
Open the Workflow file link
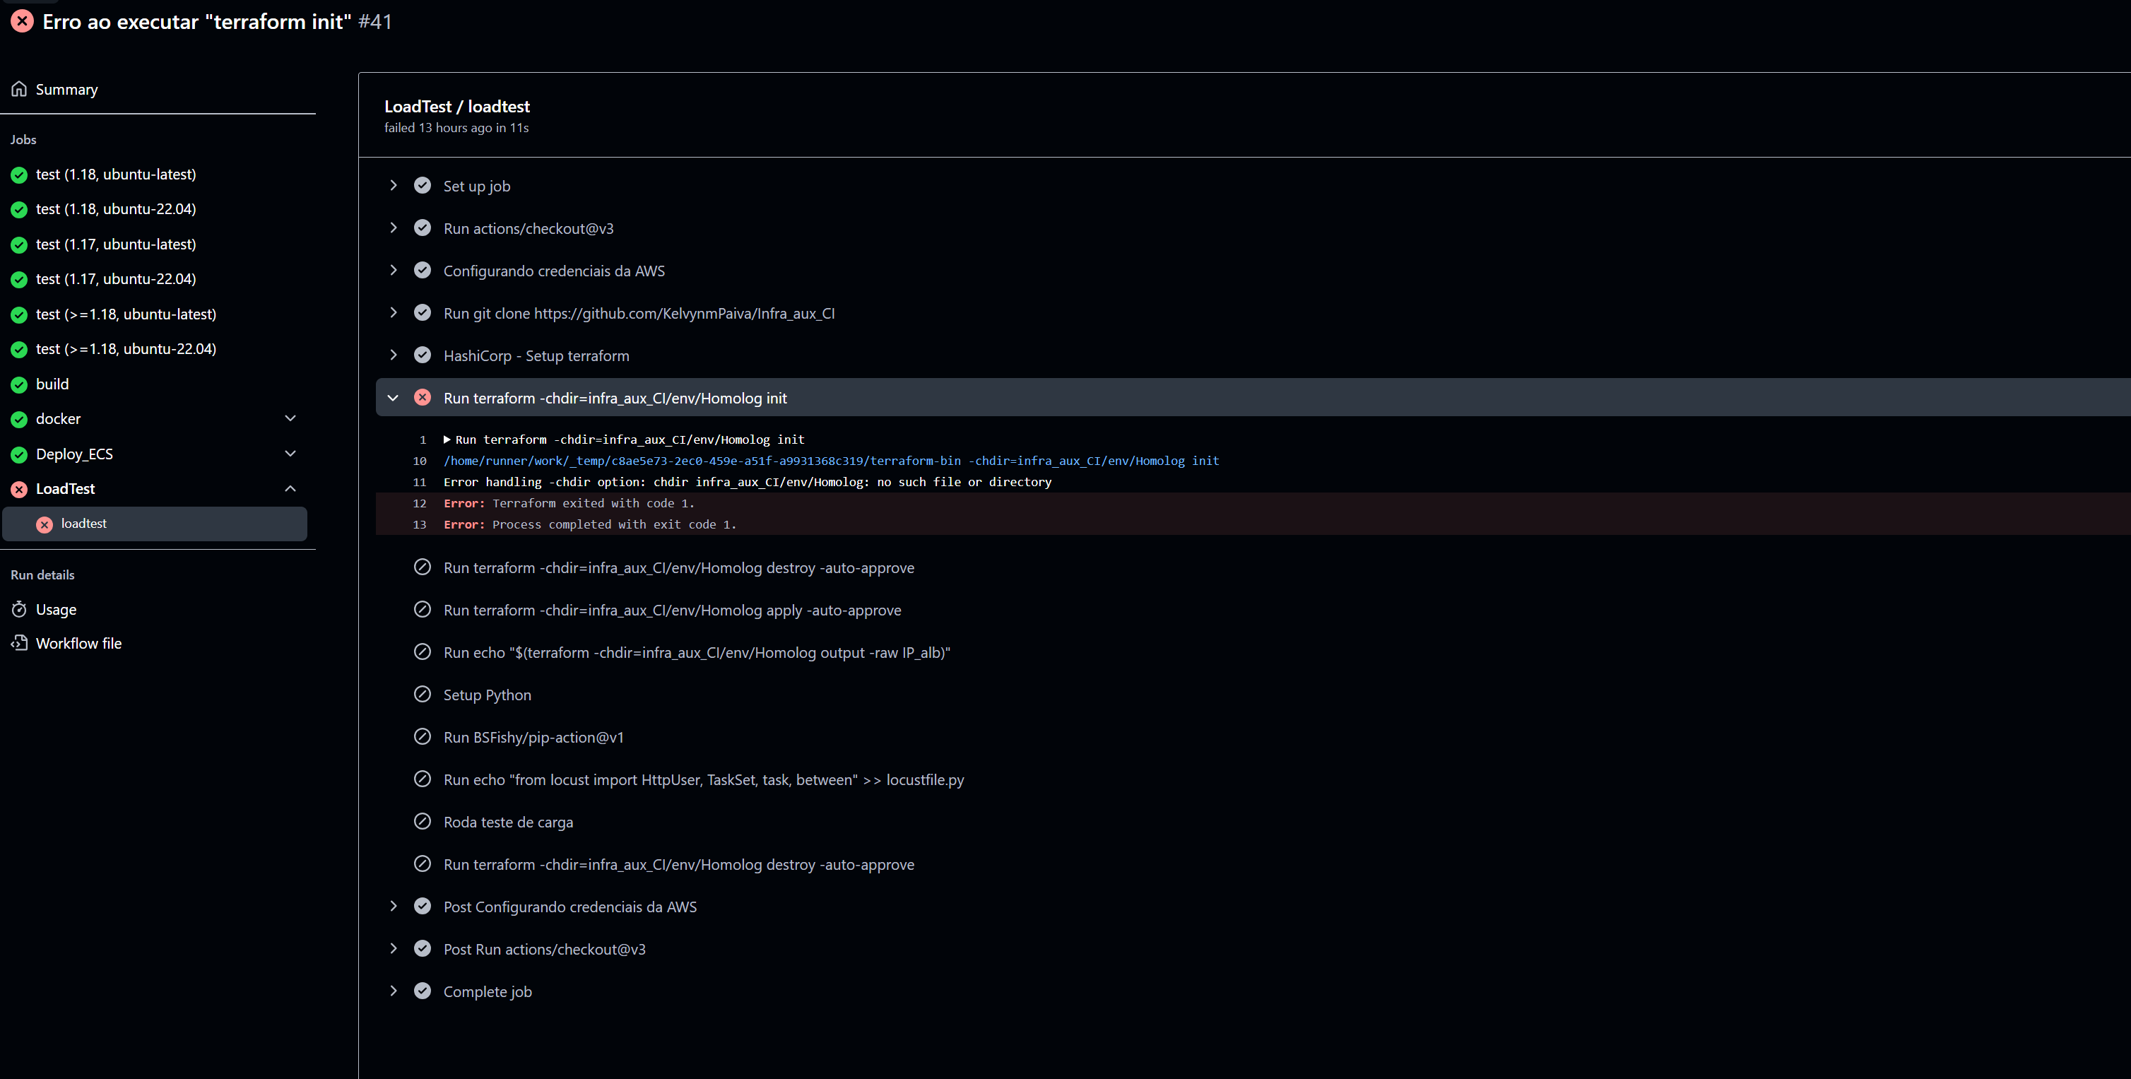coord(78,642)
